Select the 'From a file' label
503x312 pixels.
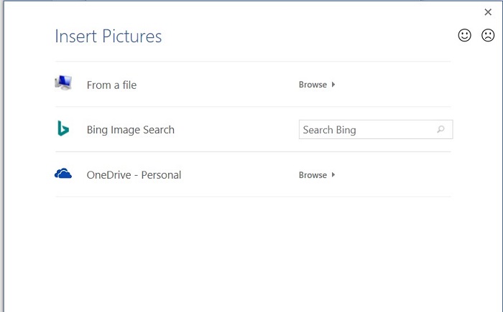pyautogui.click(x=111, y=85)
